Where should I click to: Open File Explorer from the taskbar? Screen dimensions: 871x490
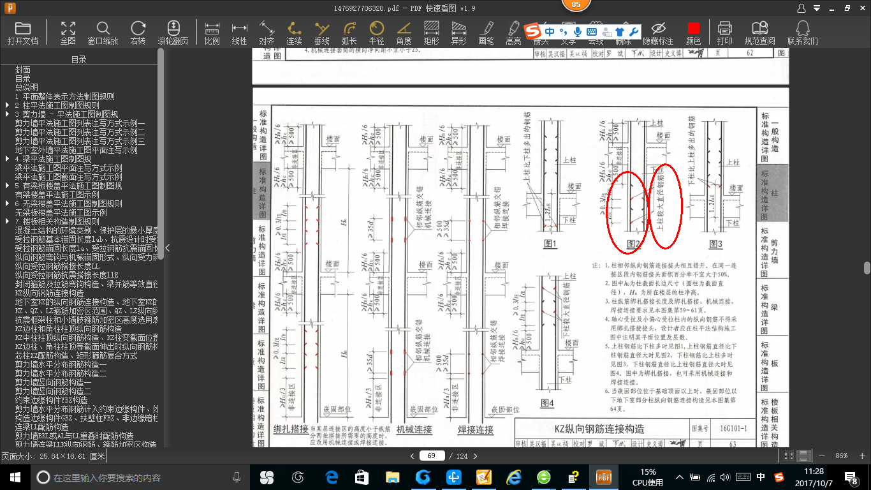pos(392,477)
